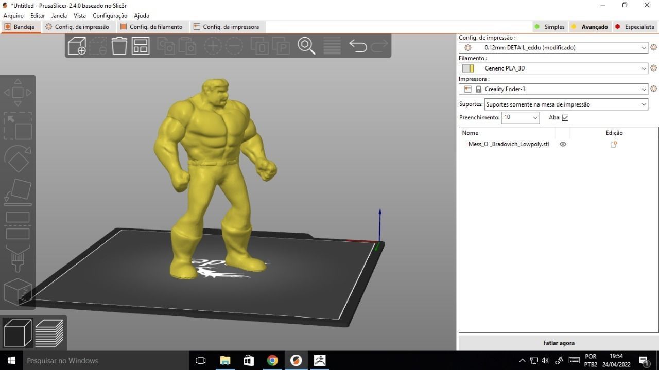Click the filament color swatch

click(467, 68)
